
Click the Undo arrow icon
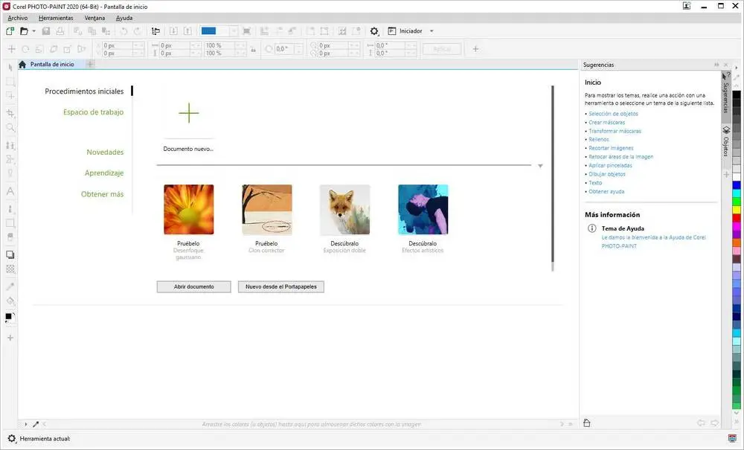click(124, 31)
